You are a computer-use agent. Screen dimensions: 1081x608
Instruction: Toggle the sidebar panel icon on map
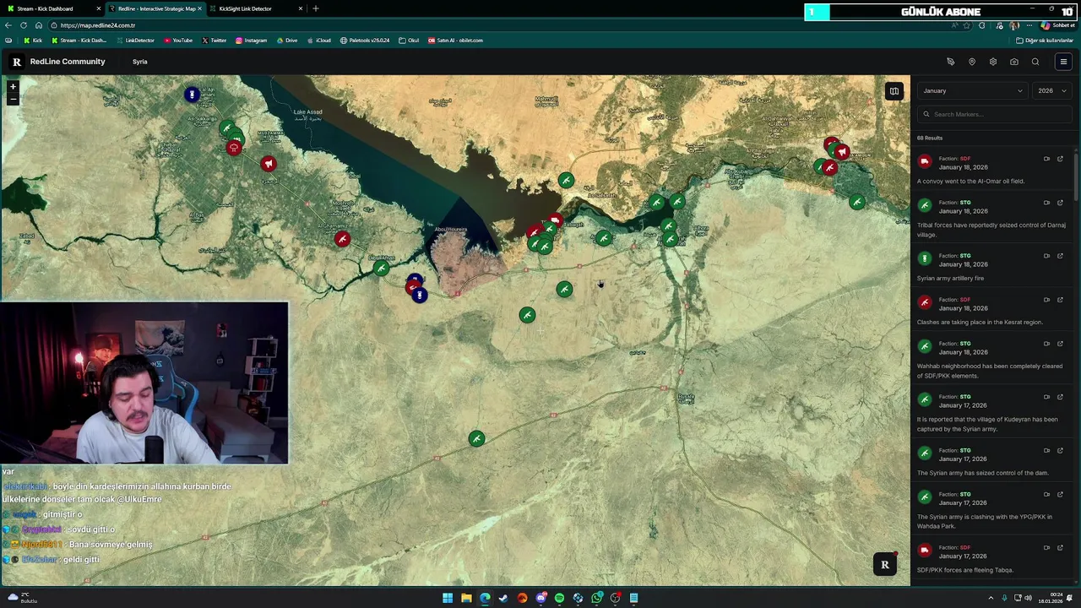[x=894, y=91]
